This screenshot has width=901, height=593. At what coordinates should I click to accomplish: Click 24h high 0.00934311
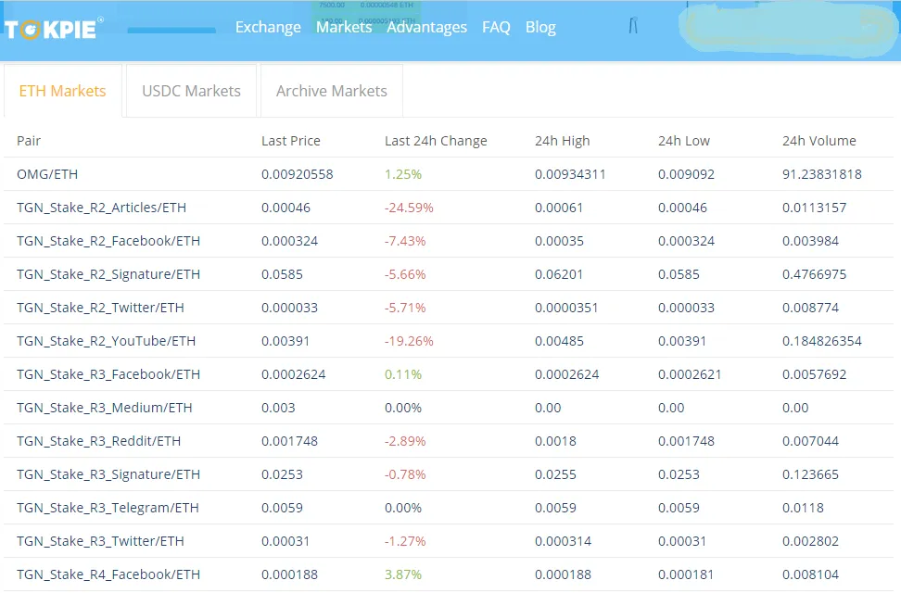point(570,174)
